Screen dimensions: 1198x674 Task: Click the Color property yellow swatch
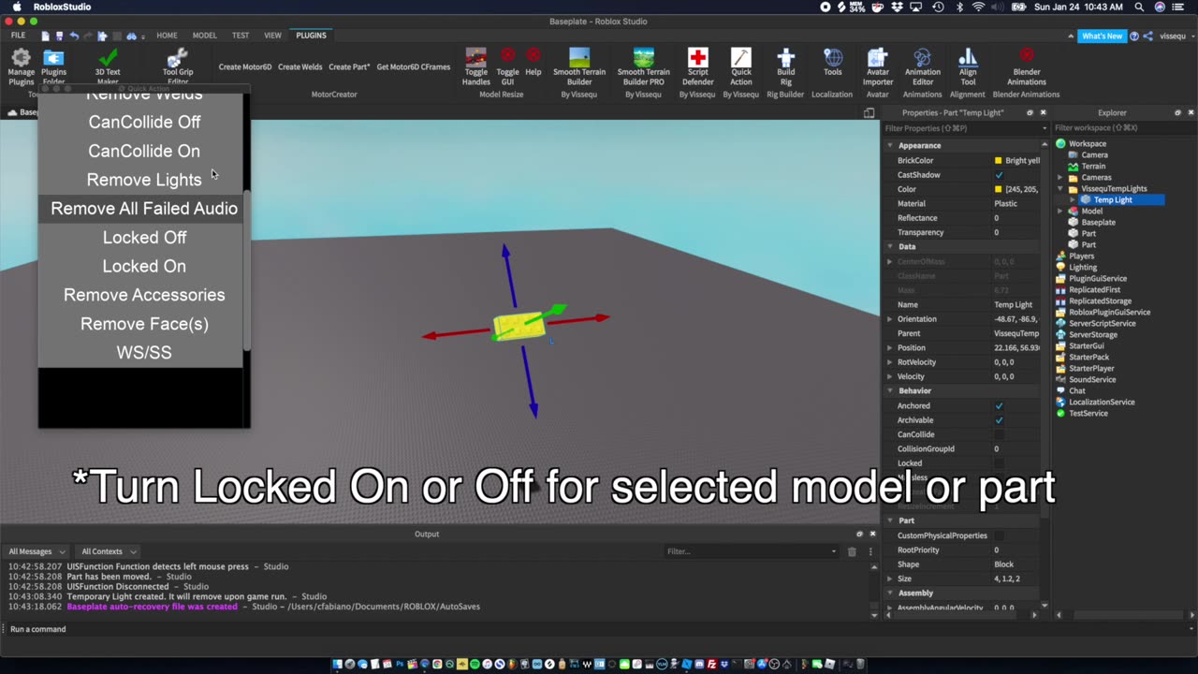pos(999,189)
